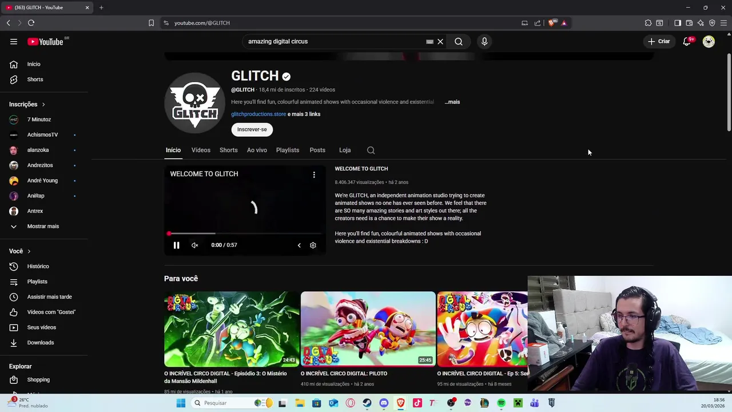Image resolution: width=732 pixels, height=412 pixels.
Task: Open Histórico in the sidebar
Action: (x=44, y=266)
